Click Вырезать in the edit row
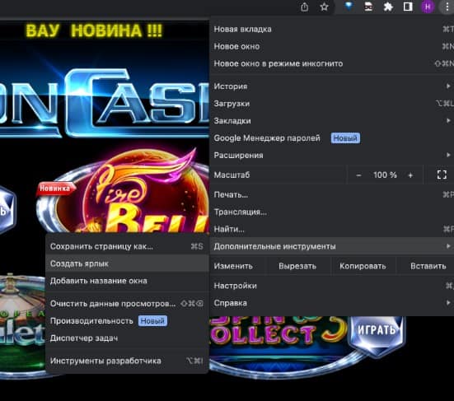 tap(297, 266)
